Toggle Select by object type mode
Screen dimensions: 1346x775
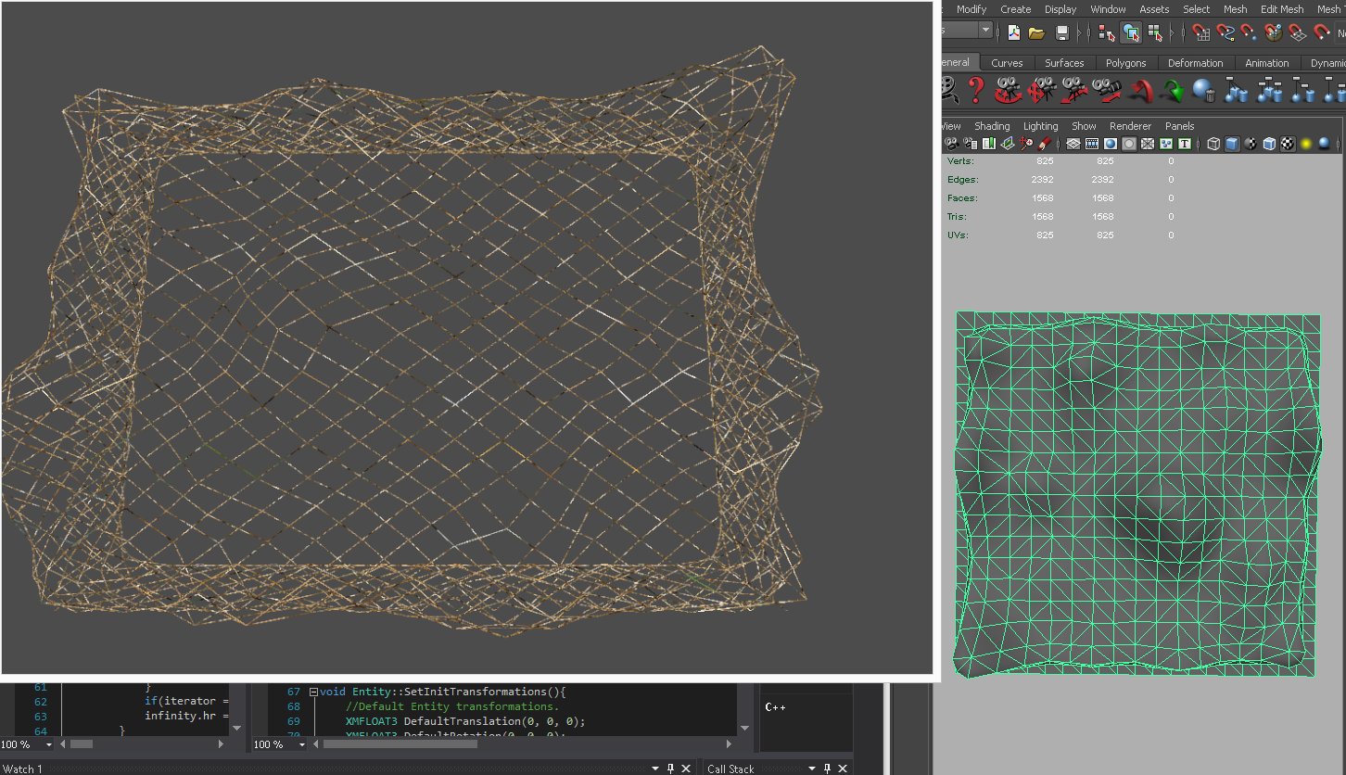pos(1131,32)
